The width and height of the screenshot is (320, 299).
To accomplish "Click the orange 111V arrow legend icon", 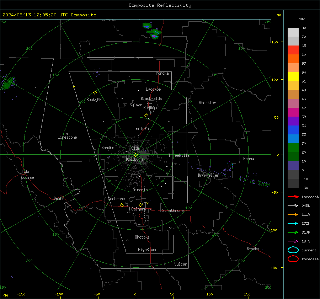I will click(x=293, y=214).
